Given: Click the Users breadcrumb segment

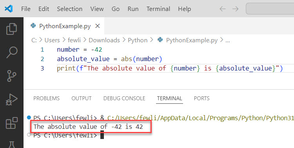Looking at the screenshot, I should 52,40.
